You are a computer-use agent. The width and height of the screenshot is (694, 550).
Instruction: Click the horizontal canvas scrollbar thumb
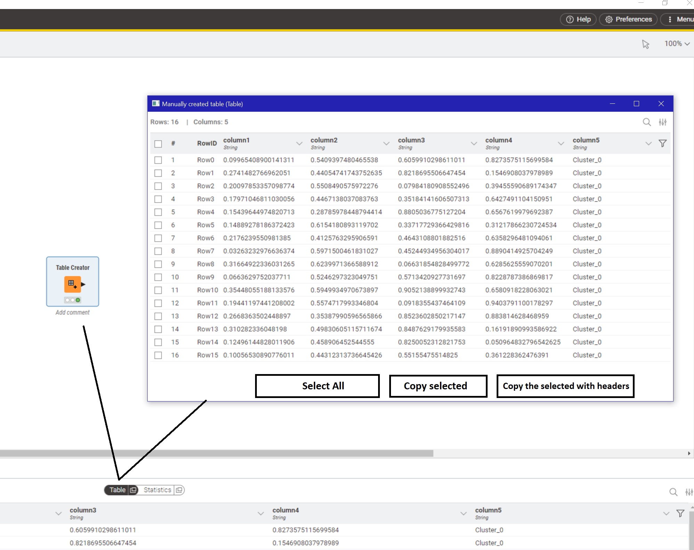click(217, 453)
